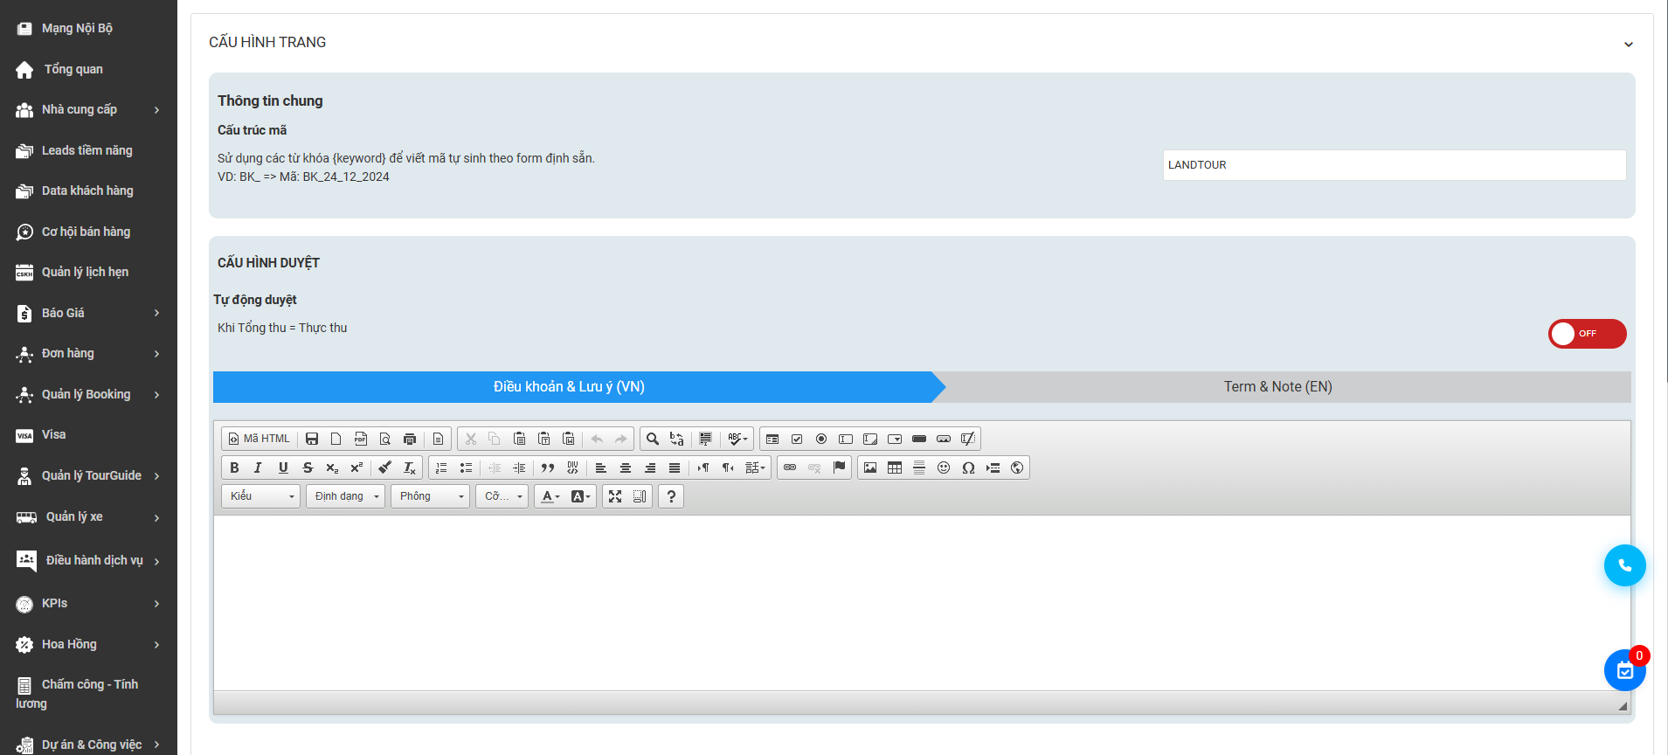Insert a table in the editor
The image size is (1668, 755).
(895, 468)
